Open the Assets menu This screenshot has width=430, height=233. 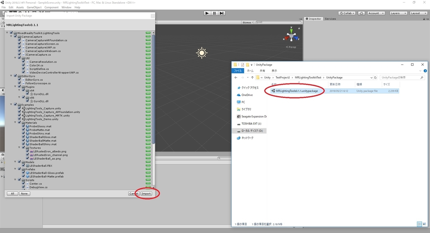[x=20, y=7]
